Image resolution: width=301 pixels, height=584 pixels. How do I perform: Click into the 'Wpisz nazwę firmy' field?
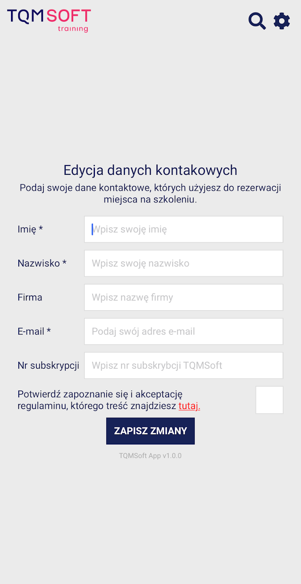pyautogui.click(x=184, y=297)
